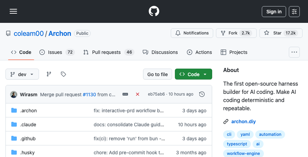The image size is (308, 157).
Task: Open the hamburger navigation menu
Action: click(13, 11)
